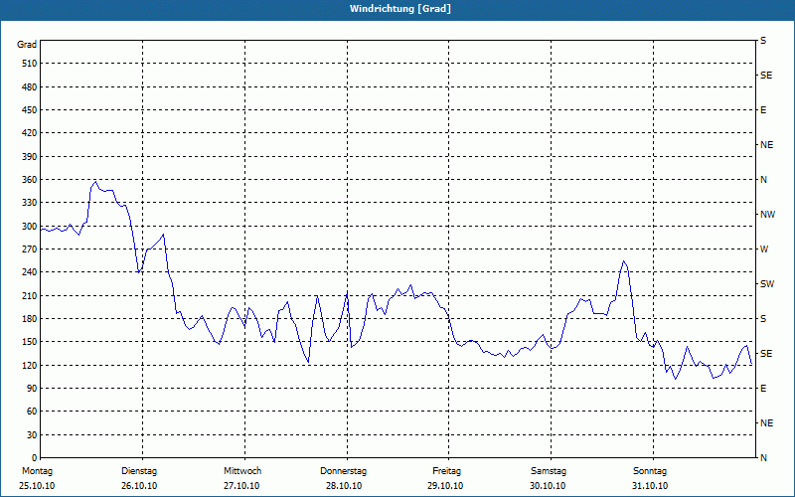Click the "SE" compass label level with 480
The image size is (795, 497).
point(766,76)
